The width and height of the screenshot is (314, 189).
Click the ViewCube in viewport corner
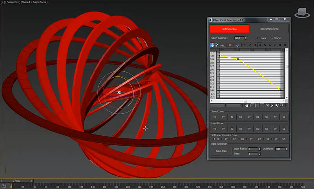[x=302, y=12]
